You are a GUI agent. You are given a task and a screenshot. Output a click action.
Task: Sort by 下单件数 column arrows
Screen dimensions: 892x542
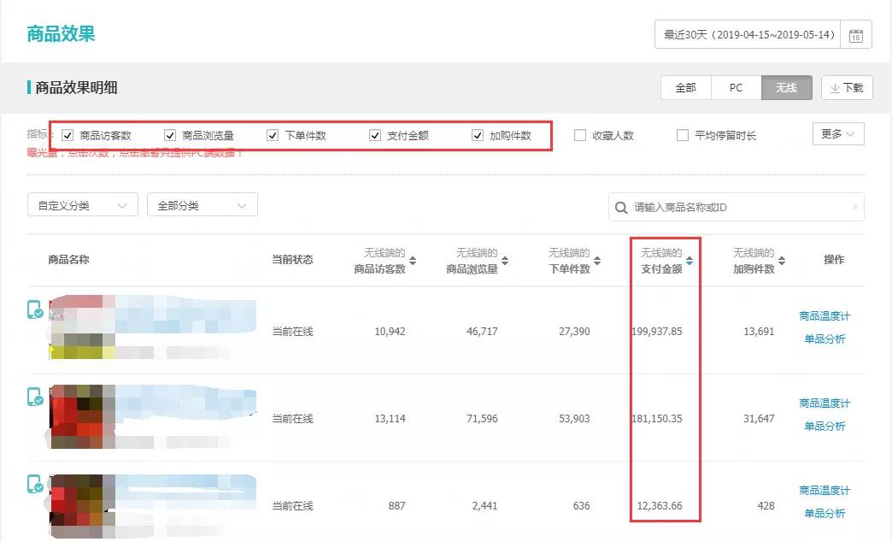pyautogui.click(x=597, y=261)
